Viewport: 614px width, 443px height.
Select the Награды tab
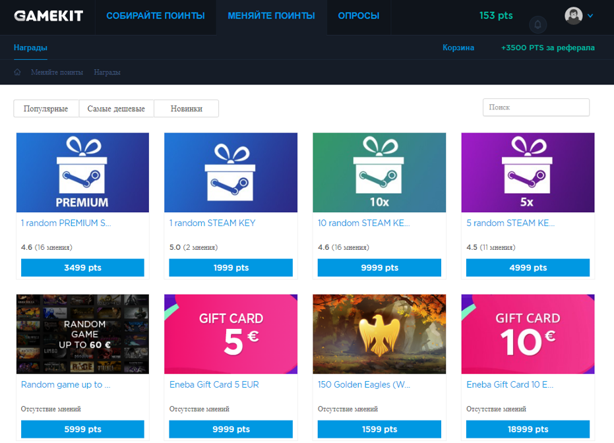(x=30, y=47)
